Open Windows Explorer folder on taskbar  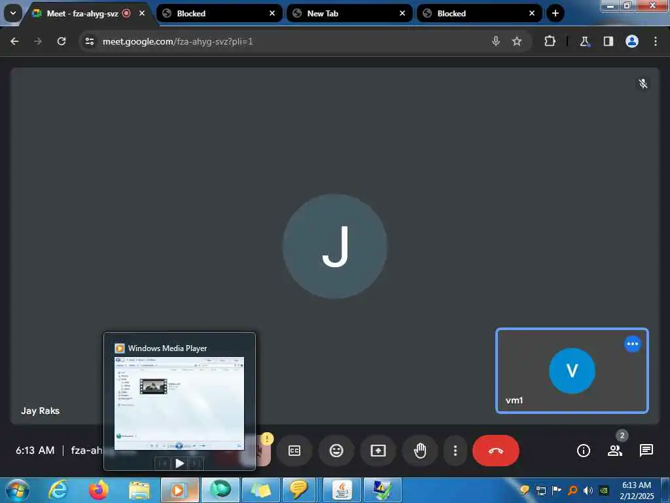point(139,490)
